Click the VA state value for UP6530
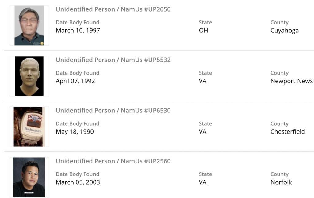This screenshot has width=314, height=198. pos(203,132)
